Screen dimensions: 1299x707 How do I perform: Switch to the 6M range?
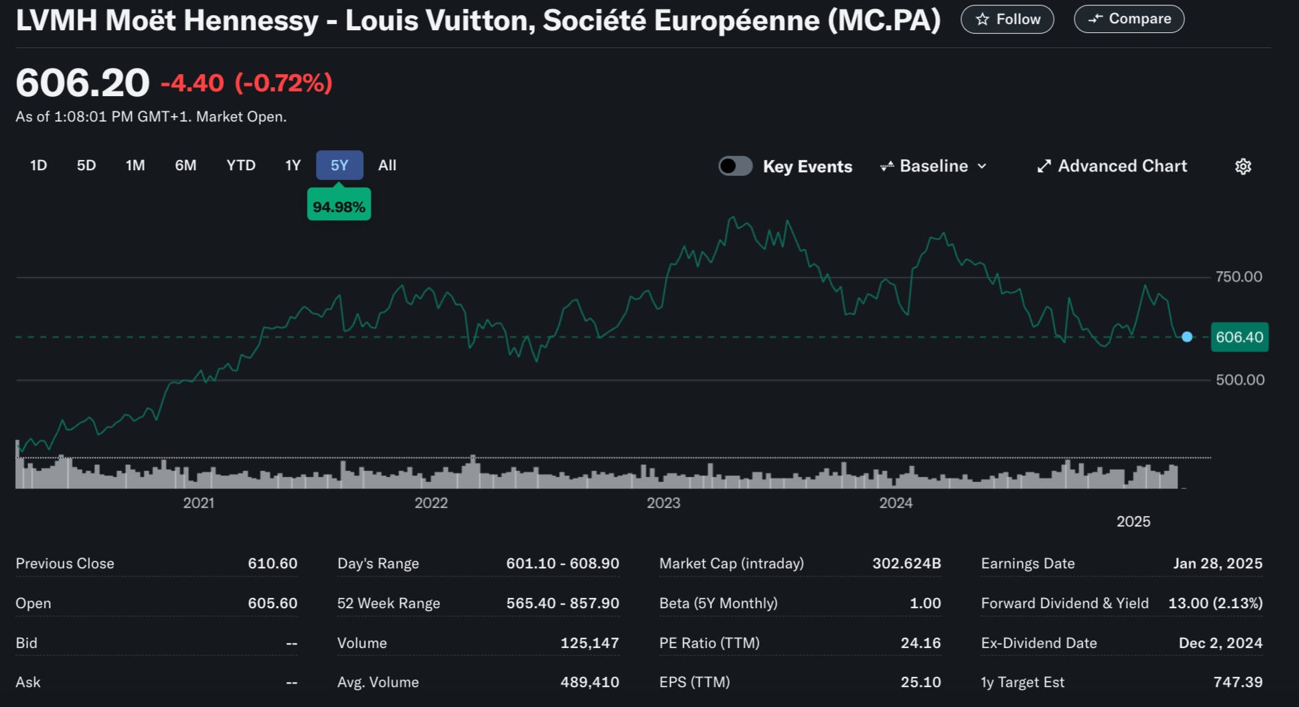pos(185,165)
